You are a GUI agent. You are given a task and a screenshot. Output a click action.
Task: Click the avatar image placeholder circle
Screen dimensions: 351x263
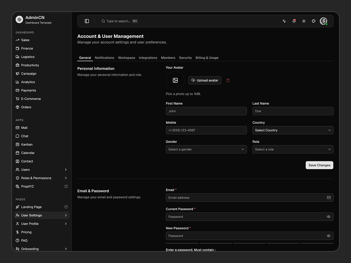coord(175,80)
